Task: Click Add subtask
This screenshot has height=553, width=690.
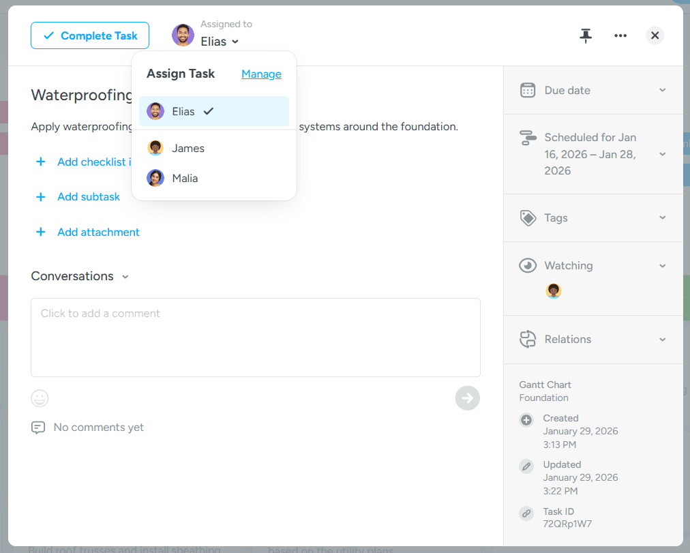Action: [x=89, y=197]
